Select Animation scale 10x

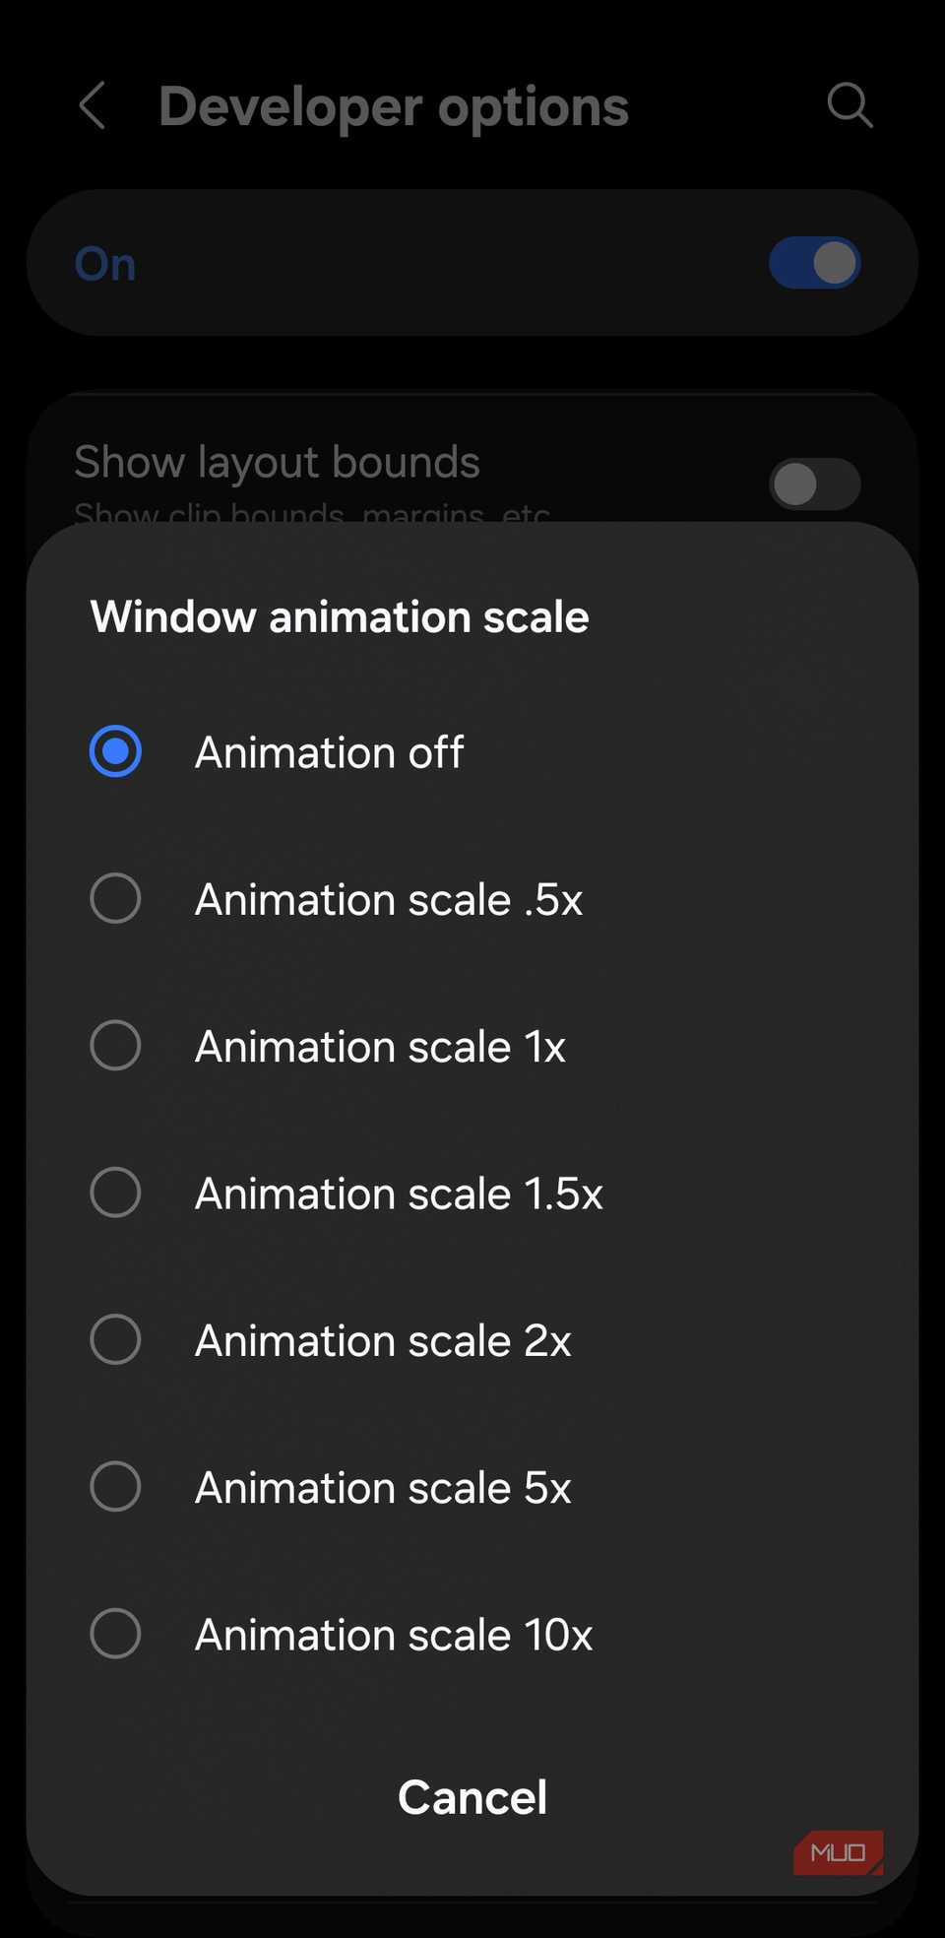point(115,1634)
